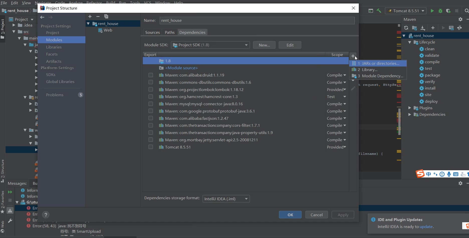The image size is (469, 238).
Task: Click the Maven toggle offline mode icon
Action: (x=459, y=28)
